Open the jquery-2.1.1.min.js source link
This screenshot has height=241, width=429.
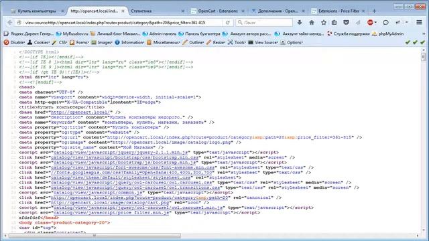click(x=121, y=153)
